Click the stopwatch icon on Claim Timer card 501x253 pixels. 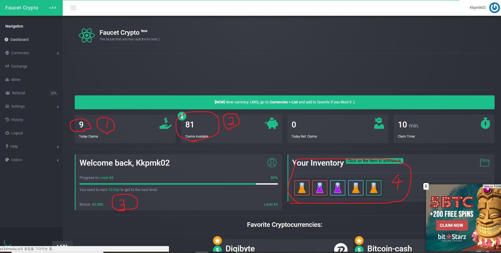point(485,123)
